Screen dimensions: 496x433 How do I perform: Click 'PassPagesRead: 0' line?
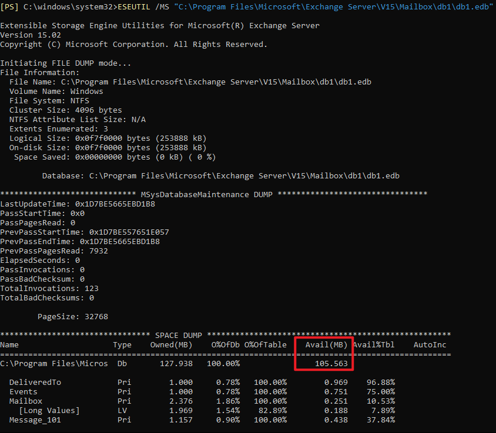pos(38,223)
